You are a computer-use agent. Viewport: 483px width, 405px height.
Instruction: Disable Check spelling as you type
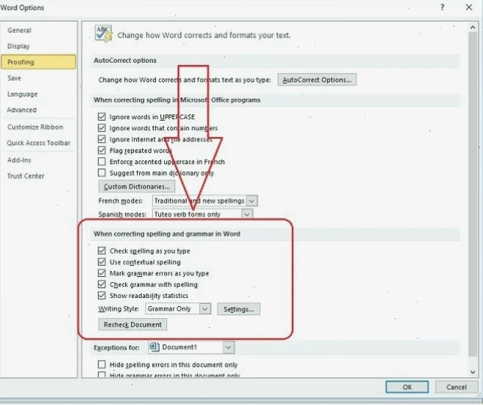102,251
